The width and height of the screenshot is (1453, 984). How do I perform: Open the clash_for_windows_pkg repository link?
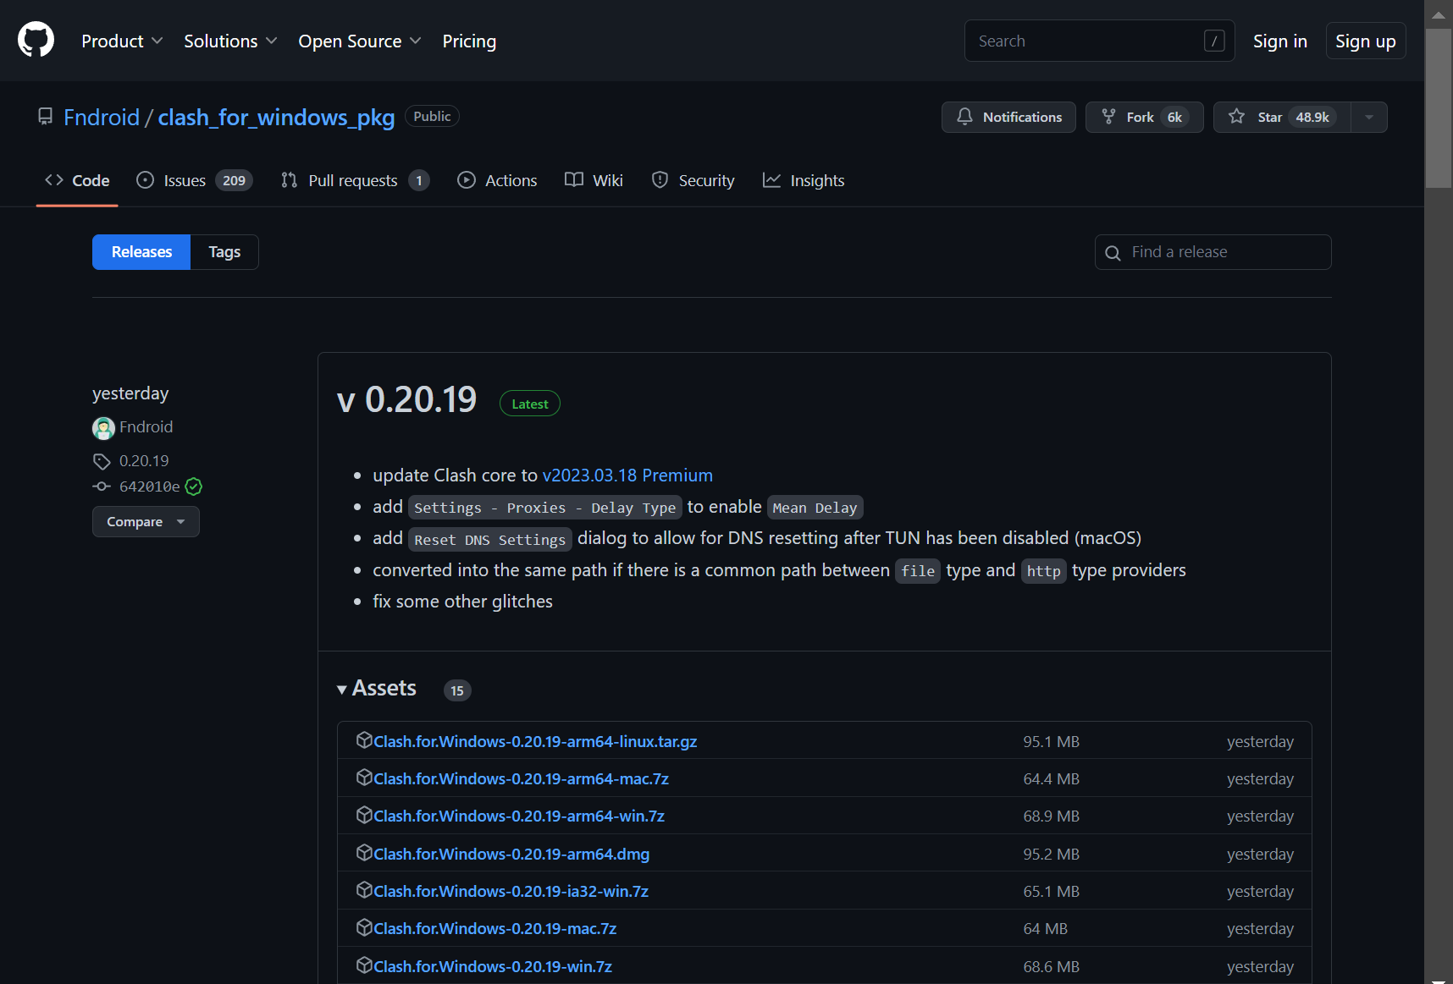(276, 117)
